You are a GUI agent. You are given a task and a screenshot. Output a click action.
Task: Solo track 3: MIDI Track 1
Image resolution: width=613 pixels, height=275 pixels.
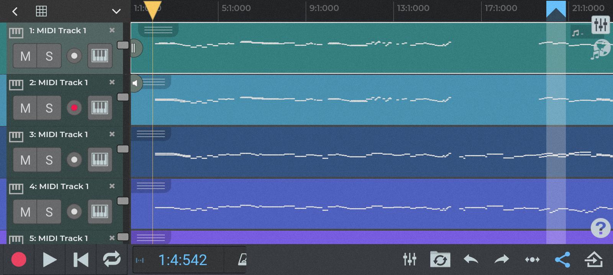coord(49,160)
